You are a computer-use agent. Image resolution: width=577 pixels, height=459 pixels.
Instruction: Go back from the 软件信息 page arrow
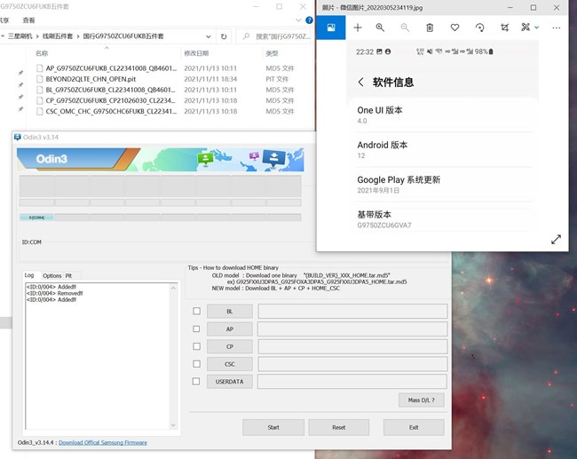(x=361, y=82)
